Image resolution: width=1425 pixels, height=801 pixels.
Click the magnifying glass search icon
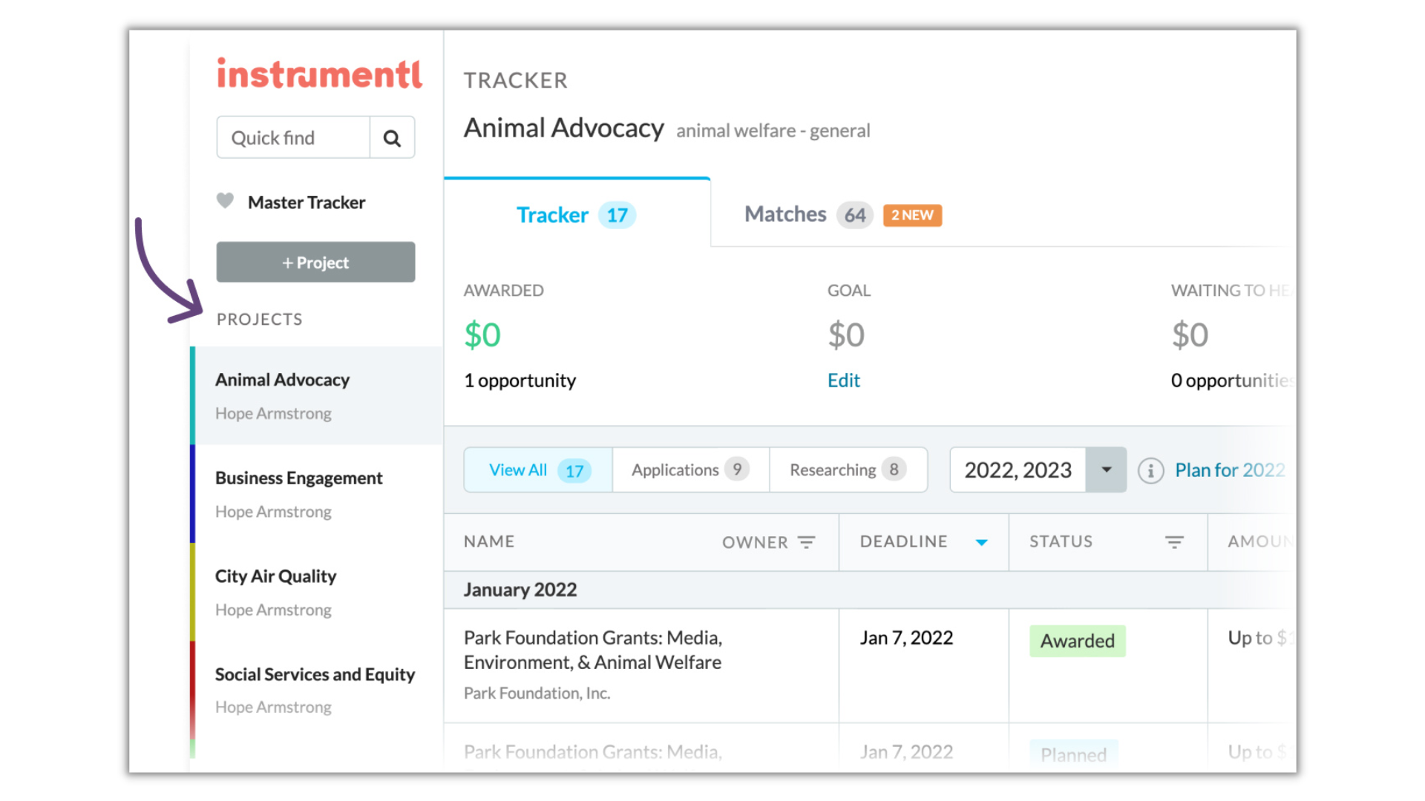392,138
